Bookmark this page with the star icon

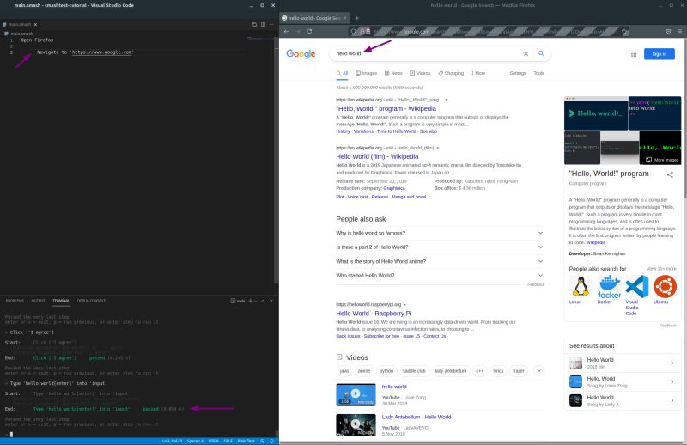(x=625, y=31)
